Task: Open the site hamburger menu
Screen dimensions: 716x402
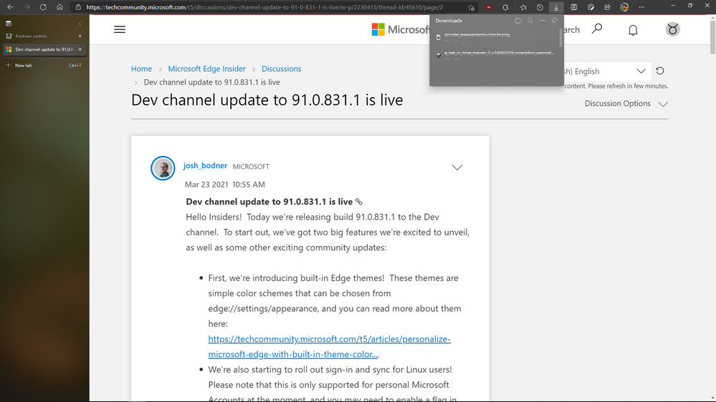Action: 120,29
